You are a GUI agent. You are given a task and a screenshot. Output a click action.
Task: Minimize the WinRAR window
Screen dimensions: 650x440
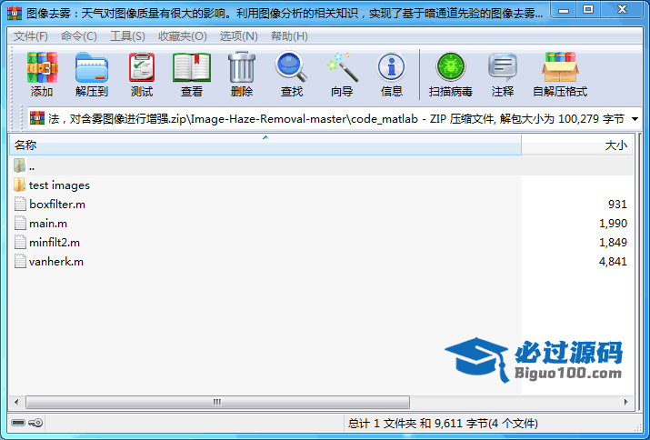pos(564,10)
